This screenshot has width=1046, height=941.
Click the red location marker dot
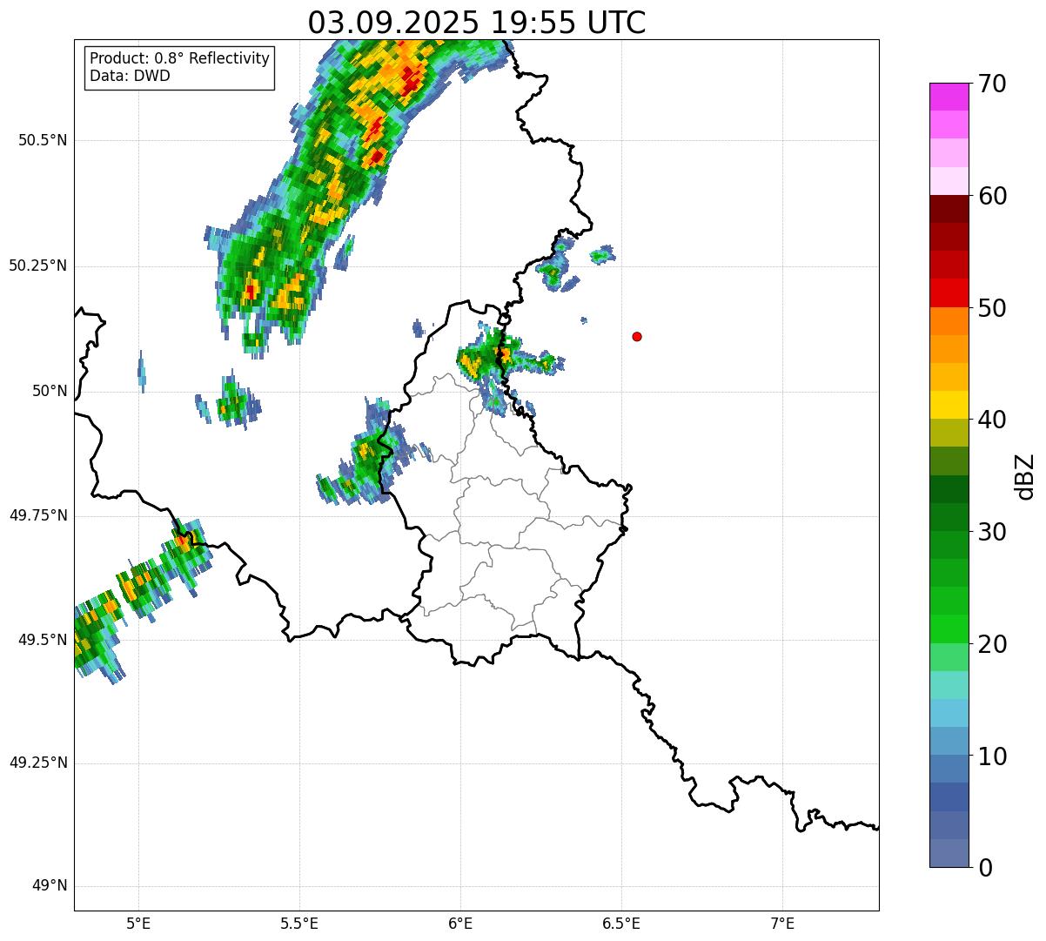coord(637,336)
